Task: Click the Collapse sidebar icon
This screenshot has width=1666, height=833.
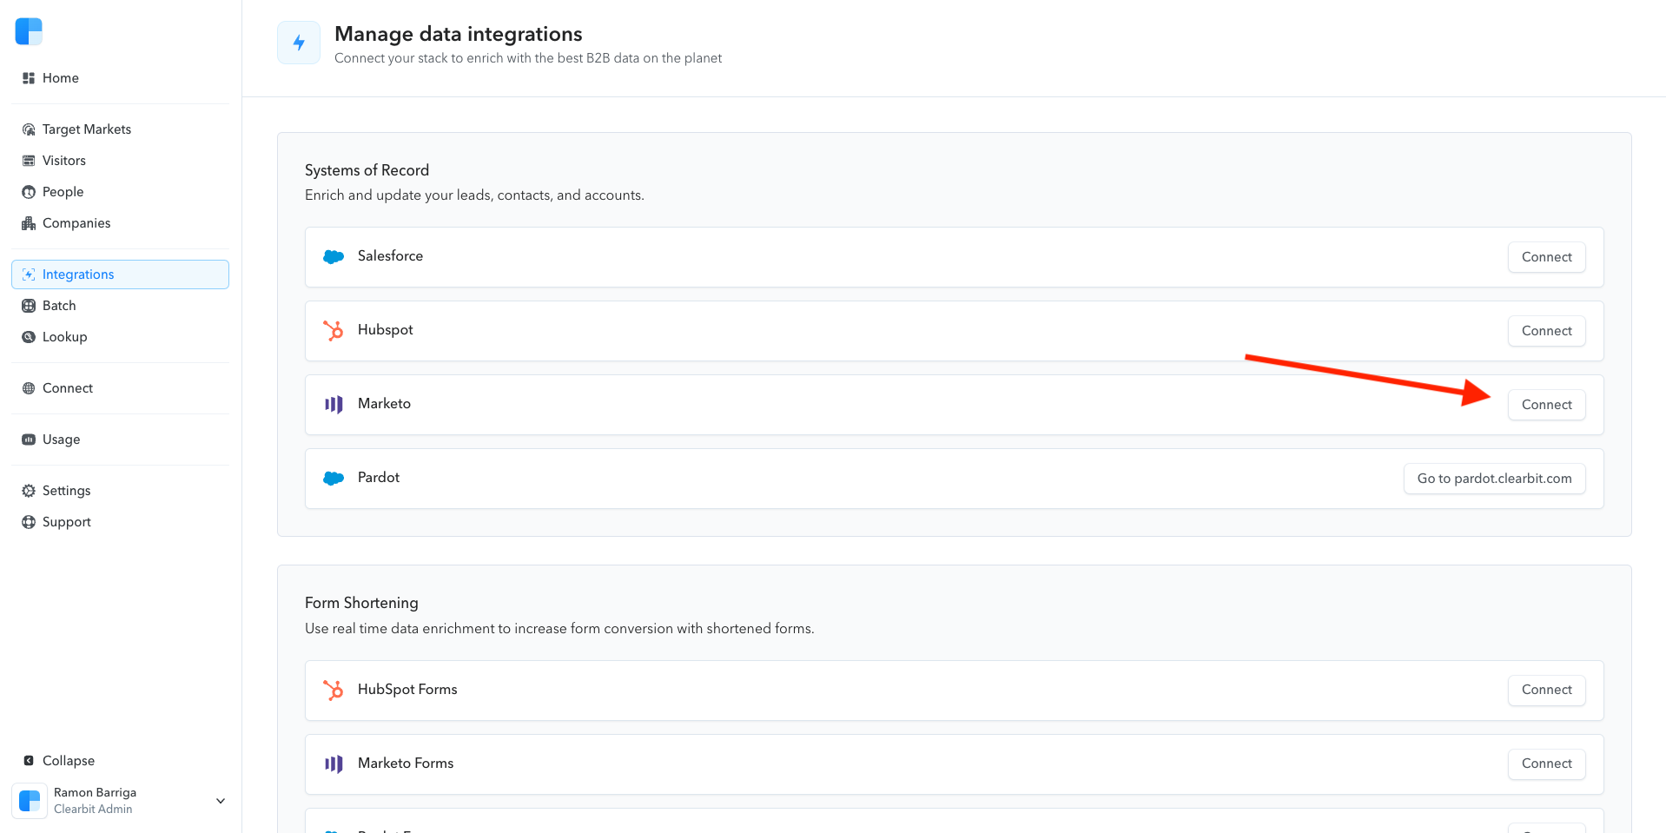Action: [x=29, y=761]
